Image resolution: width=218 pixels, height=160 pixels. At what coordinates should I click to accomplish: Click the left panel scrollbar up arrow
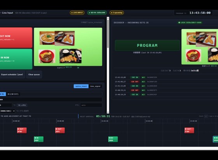[x=108, y=18]
